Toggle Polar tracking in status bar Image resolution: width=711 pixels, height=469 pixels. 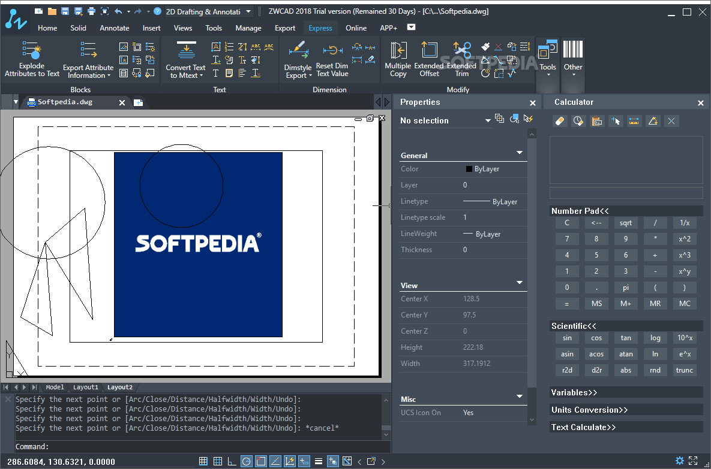pos(246,461)
